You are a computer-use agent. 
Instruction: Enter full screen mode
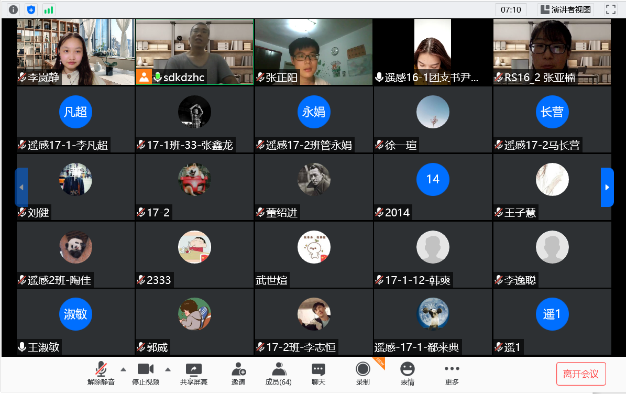click(x=610, y=9)
